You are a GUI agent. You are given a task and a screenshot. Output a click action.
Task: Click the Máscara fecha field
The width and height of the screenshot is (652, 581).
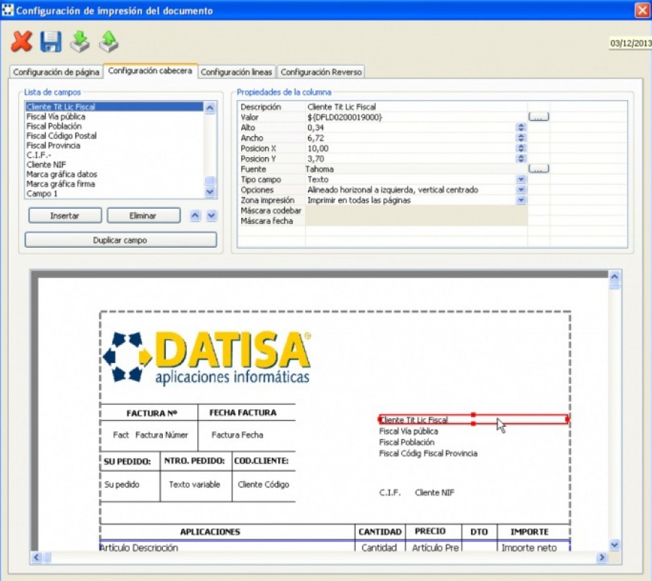[417, 221]
